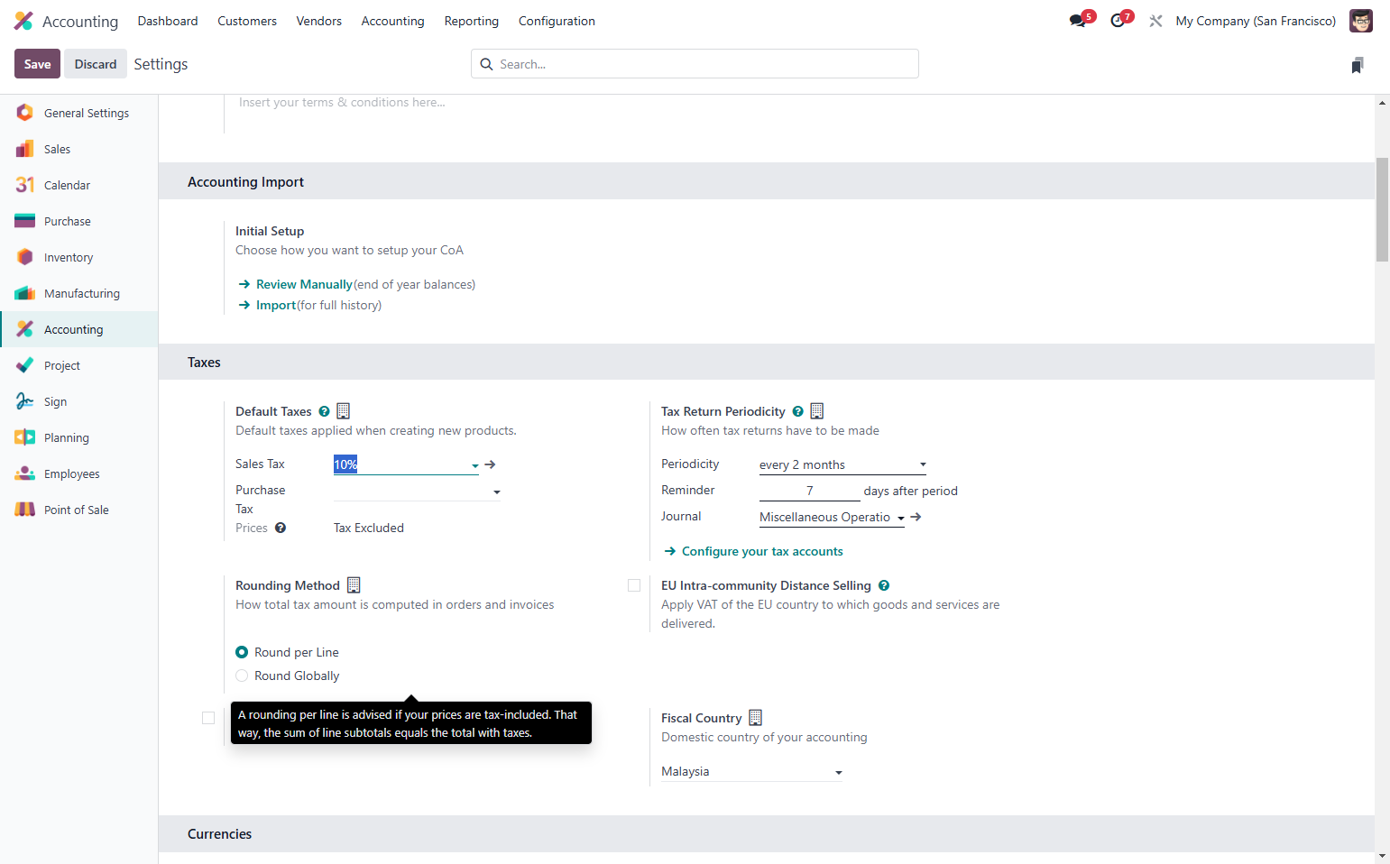Open Employees settings in sidebar
The width and height of the screenshot is (1390, 864).
click(79, 473)
